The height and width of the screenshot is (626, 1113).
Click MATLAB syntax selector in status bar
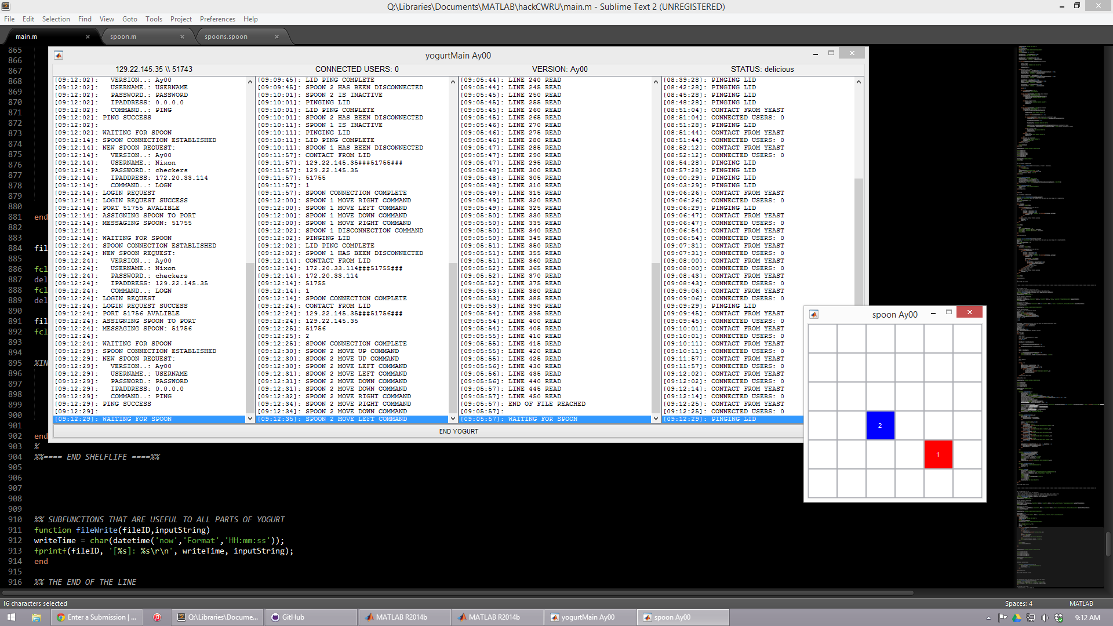[x=1081, y=603]
